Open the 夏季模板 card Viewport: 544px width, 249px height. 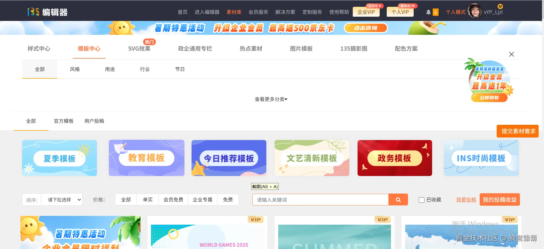59,158
